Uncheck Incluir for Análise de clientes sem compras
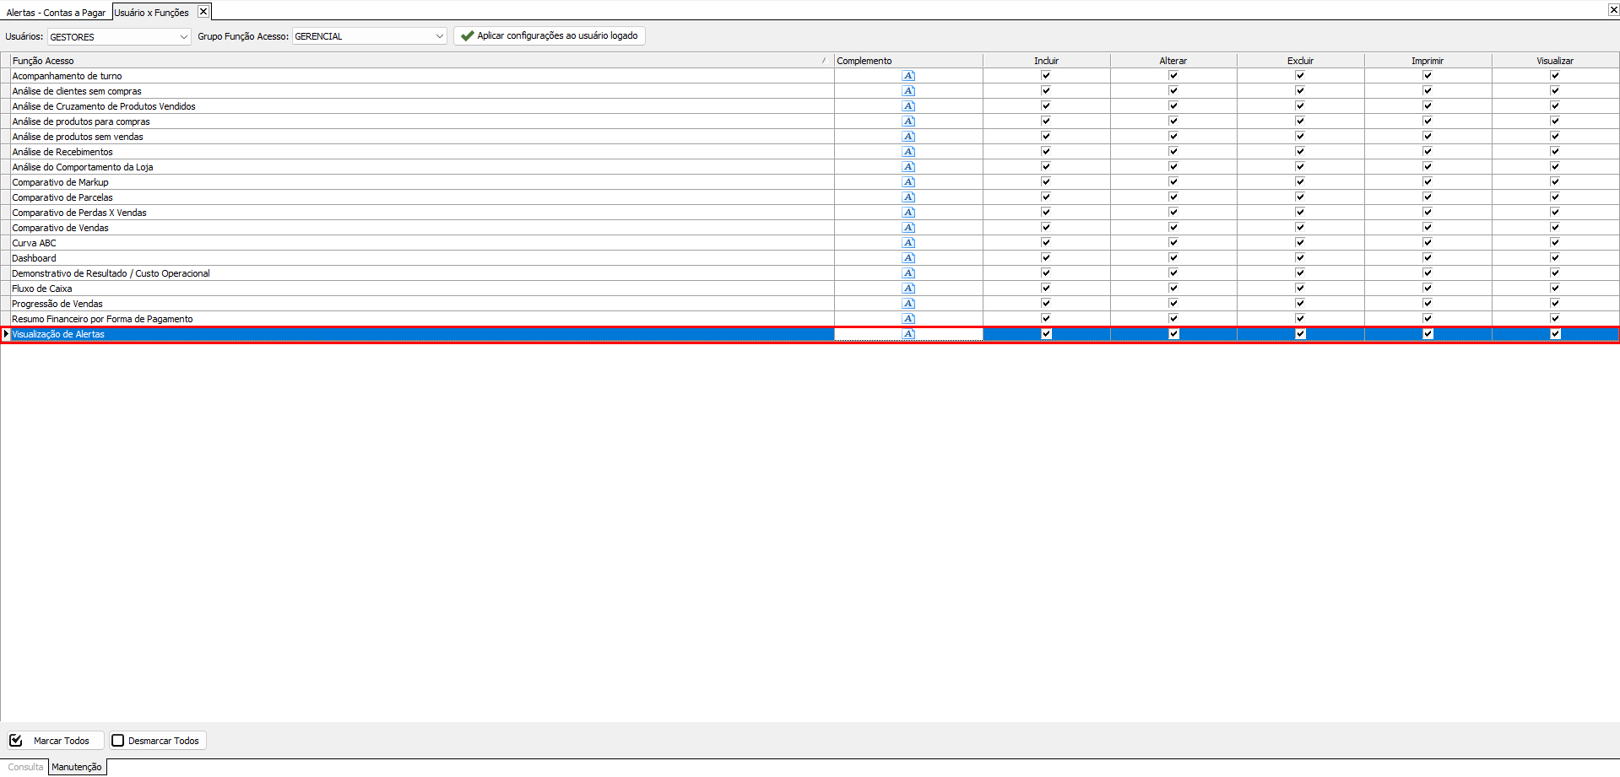Image resolution: width=1620 pixels, height=777 pixels. coord(1046,91)
